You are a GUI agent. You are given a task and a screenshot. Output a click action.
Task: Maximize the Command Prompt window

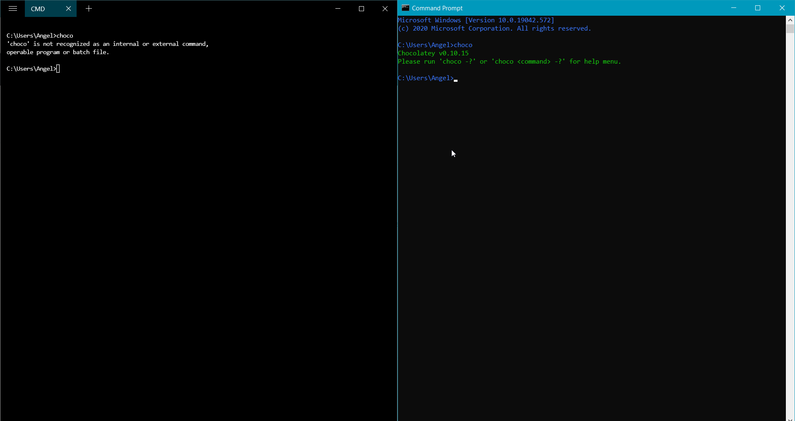[758, 8]
